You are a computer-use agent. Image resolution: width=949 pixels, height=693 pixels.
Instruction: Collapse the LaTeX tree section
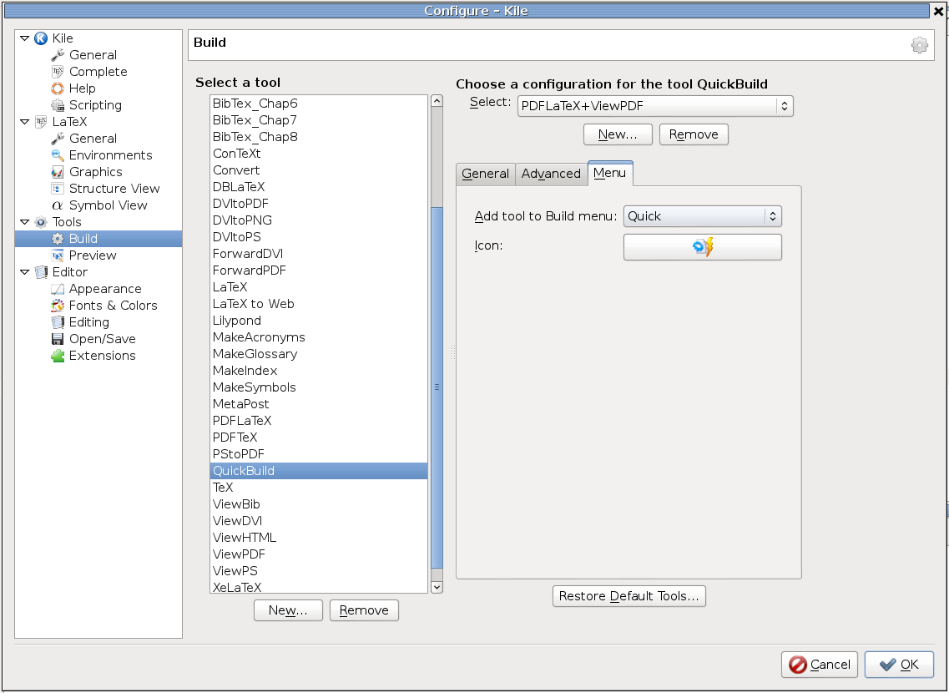click(x=24, y=122)
